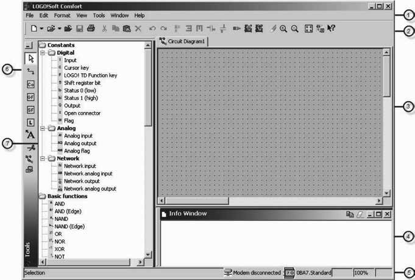Viewport: 415px width, 280px height.
Task: Click the 100% zoom status field
Action: pos(363,273)
